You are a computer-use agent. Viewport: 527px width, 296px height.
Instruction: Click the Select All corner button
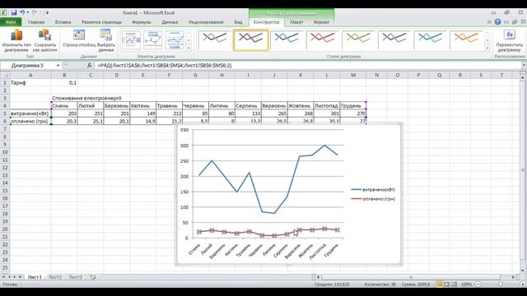(5, 75)
